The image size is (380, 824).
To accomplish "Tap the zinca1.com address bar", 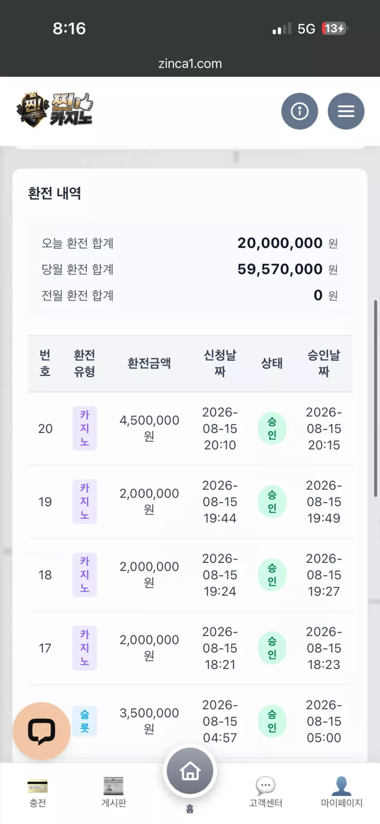I will tap(190, 63).
